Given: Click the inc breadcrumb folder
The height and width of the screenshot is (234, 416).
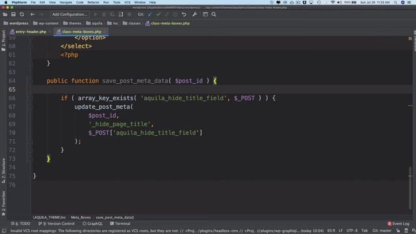Looking at the screenshot, I should click(112, 23).
